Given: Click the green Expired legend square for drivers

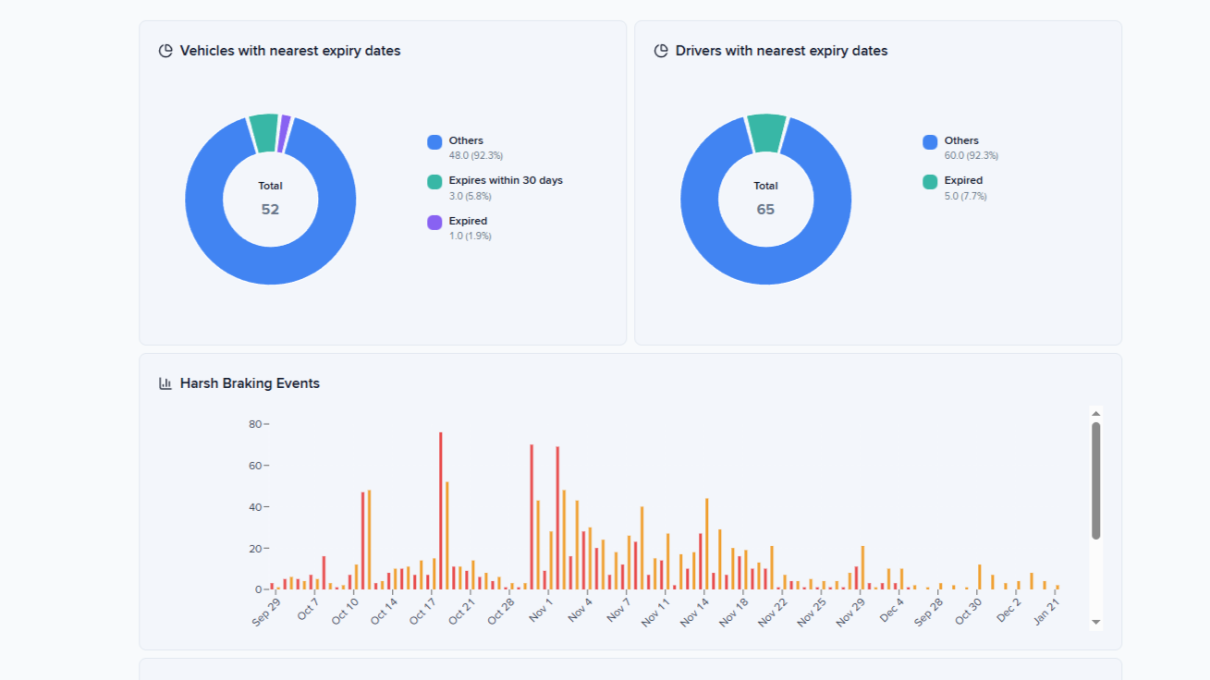Looking at the screenshot, I should pos(930,182).
